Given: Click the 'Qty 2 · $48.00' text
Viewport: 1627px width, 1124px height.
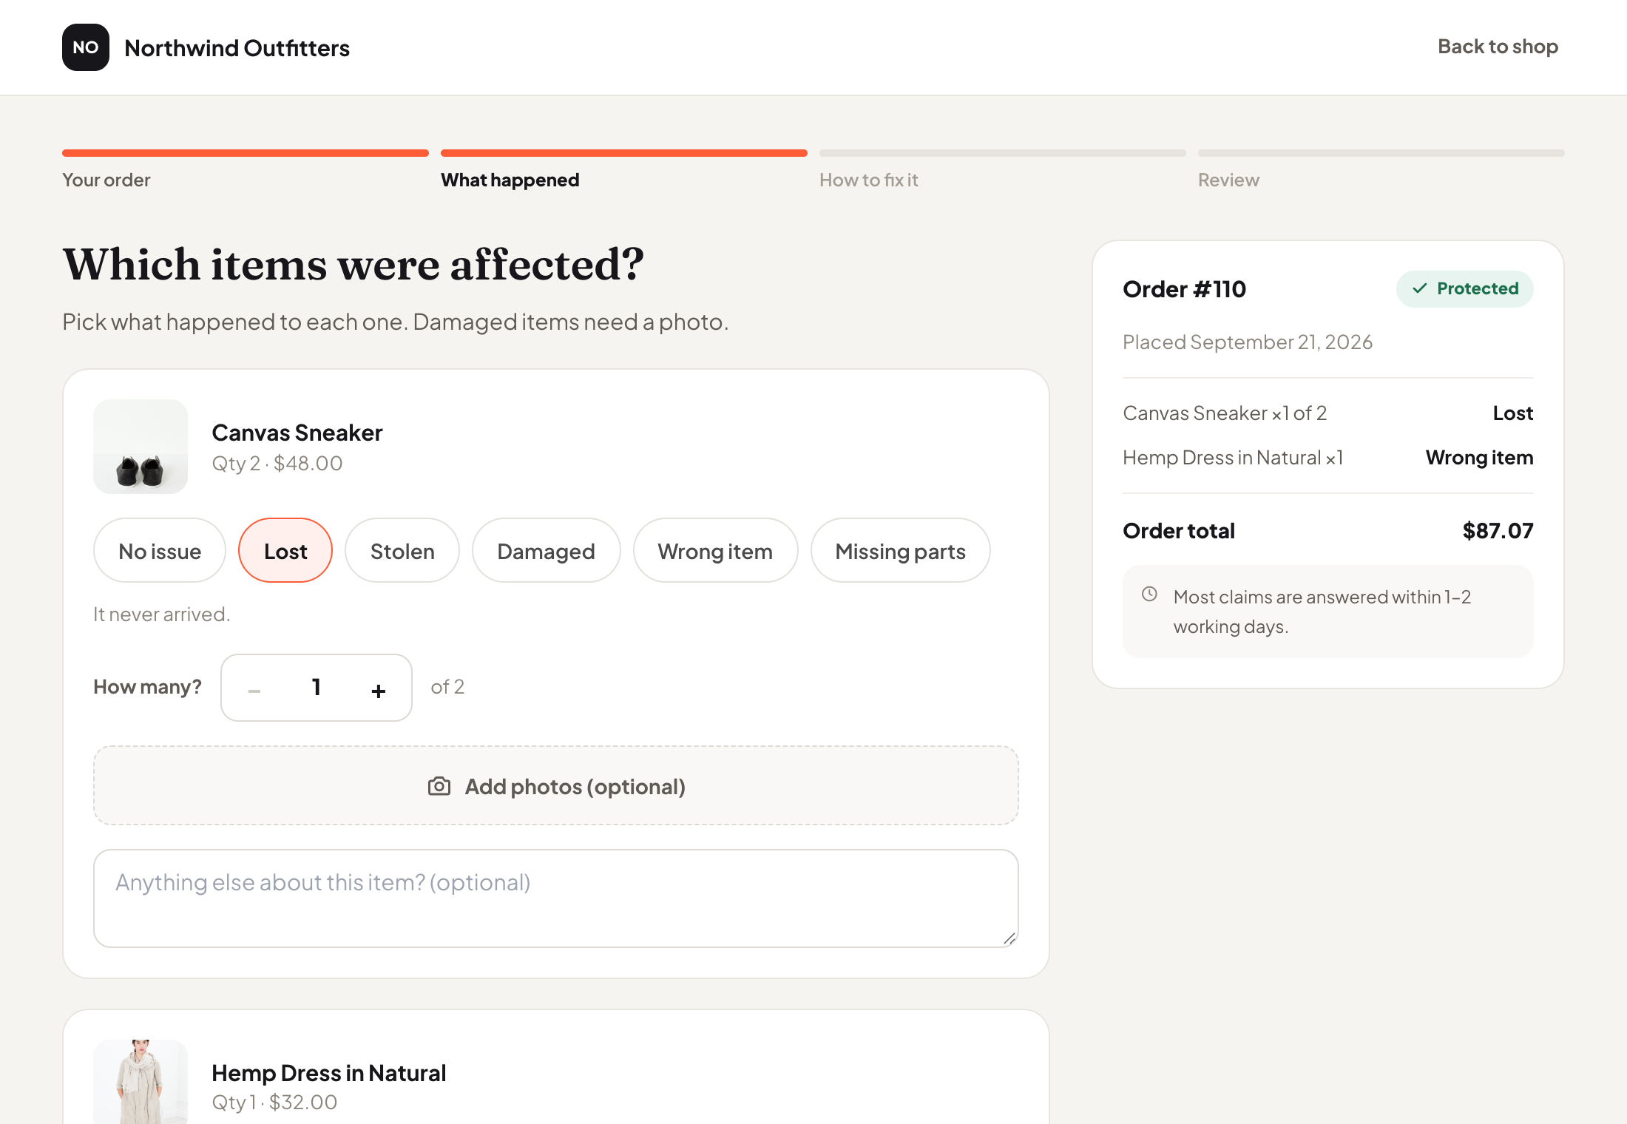Looking at the screenshot, I should point(277,463).
